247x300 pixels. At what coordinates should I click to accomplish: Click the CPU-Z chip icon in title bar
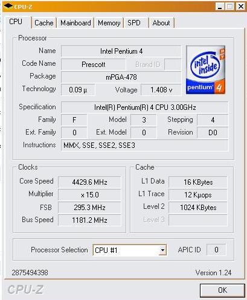click(8, 7)
